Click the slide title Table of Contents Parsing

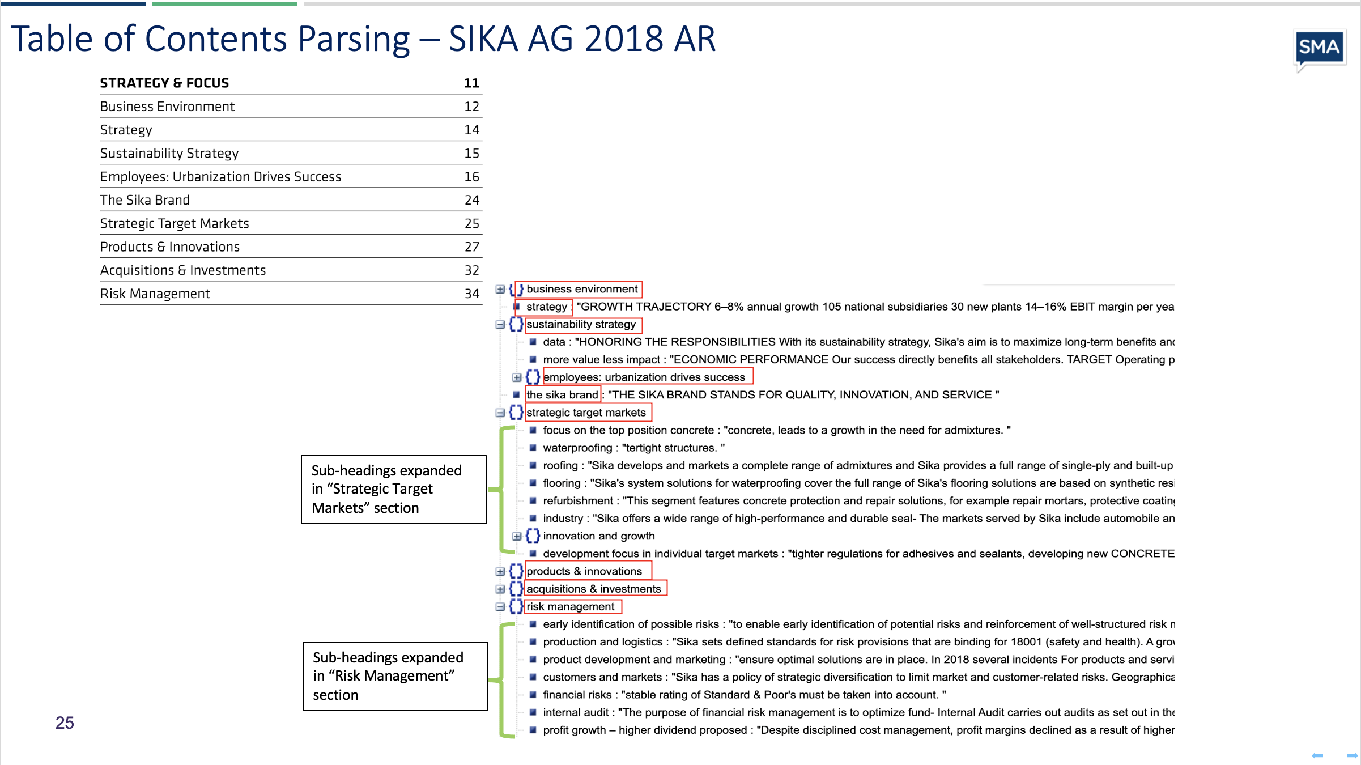pos(363,39)
